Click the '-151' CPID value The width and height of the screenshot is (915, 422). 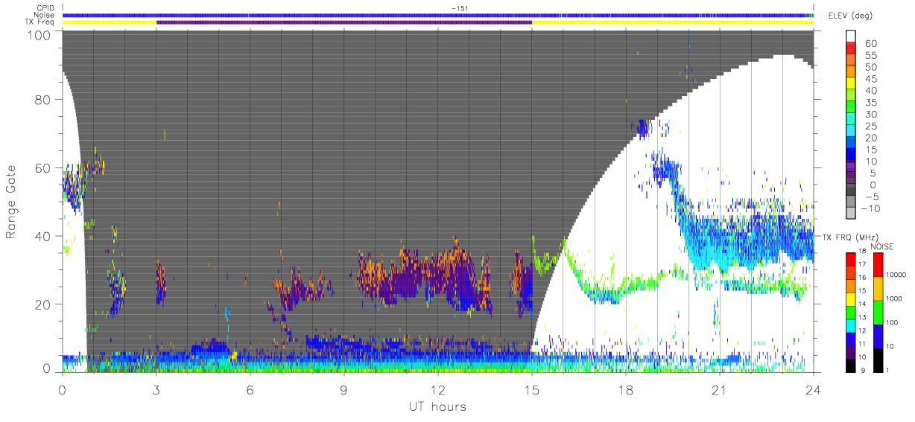click(460, 8)
